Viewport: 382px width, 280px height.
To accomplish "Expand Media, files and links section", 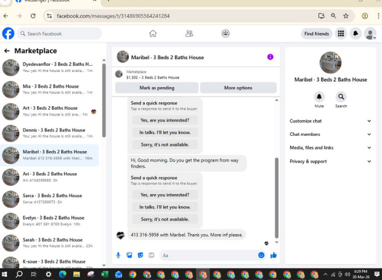I will pyautogui.click(x=330, y=148).
